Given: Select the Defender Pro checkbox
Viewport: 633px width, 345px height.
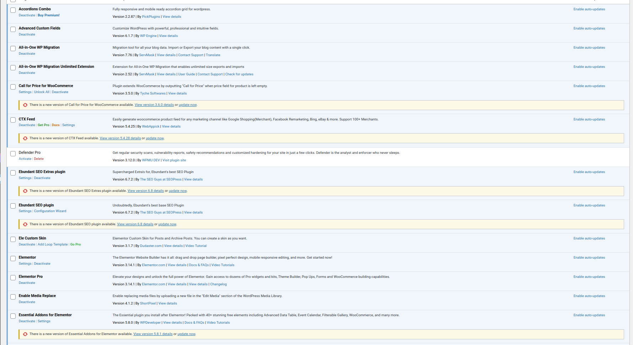Looking at the screenshot, I should tap(13, 154).
